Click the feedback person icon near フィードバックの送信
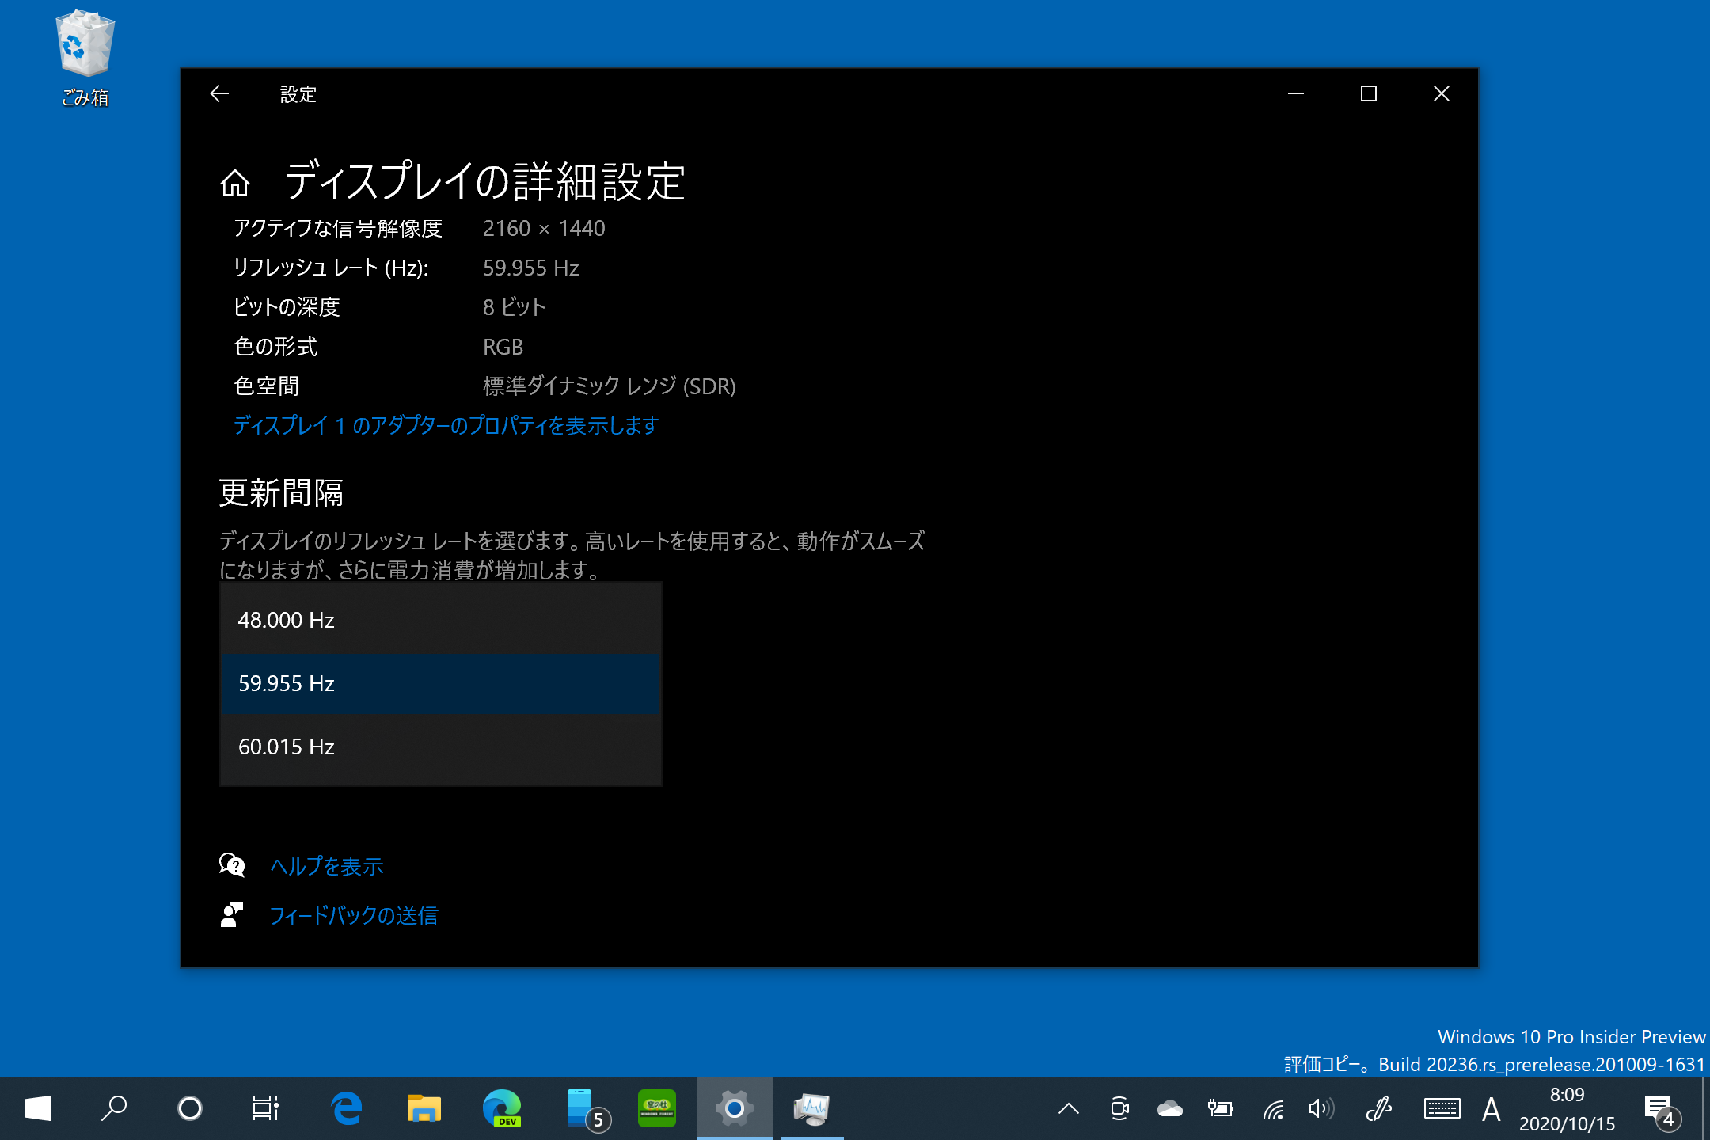 click(230, 915)
